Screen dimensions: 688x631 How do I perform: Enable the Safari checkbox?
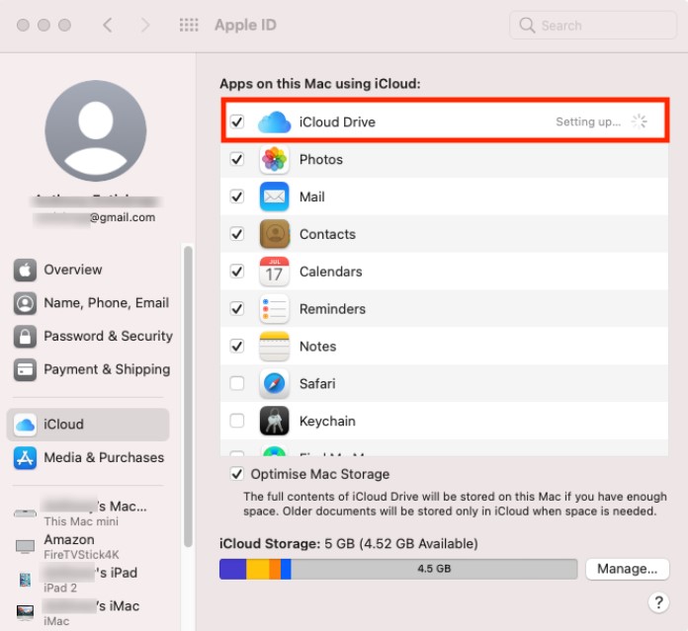point(237,383)
